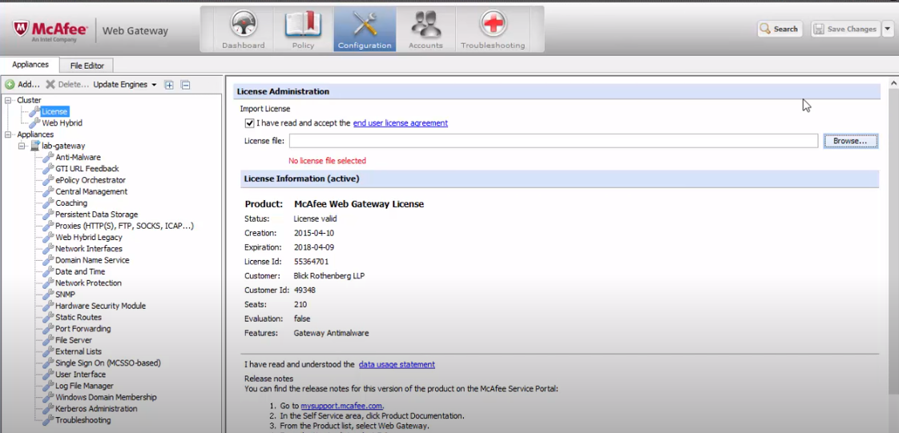Click the Browse button for license file
The width and height of the screenshot is (899, 433).
850,141
